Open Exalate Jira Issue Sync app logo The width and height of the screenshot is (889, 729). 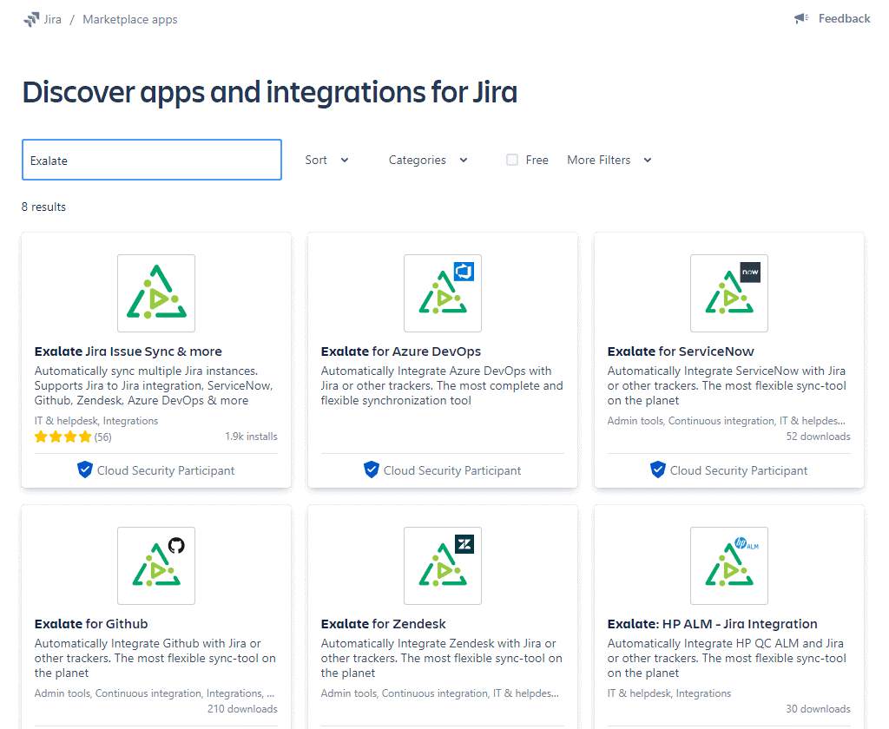[156, 293]
